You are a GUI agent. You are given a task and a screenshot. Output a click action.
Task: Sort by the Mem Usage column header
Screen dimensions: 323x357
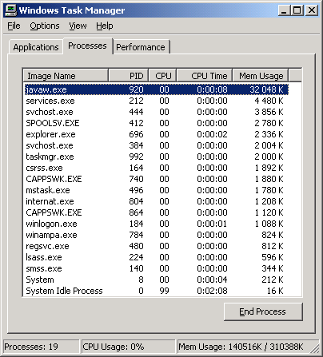tap(261, 76)
